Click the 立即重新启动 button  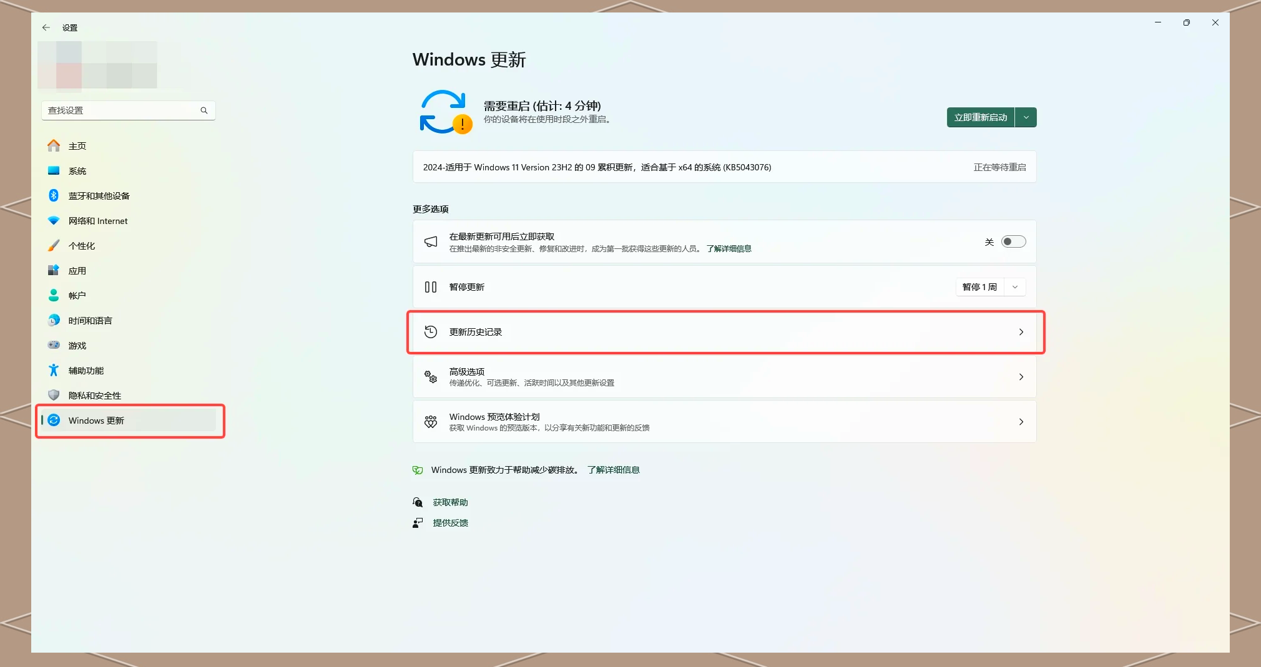(981, 117)
